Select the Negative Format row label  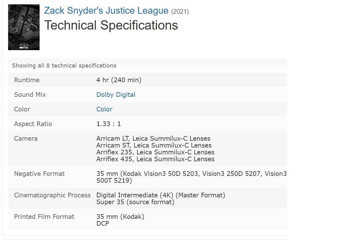click(39, 174)
